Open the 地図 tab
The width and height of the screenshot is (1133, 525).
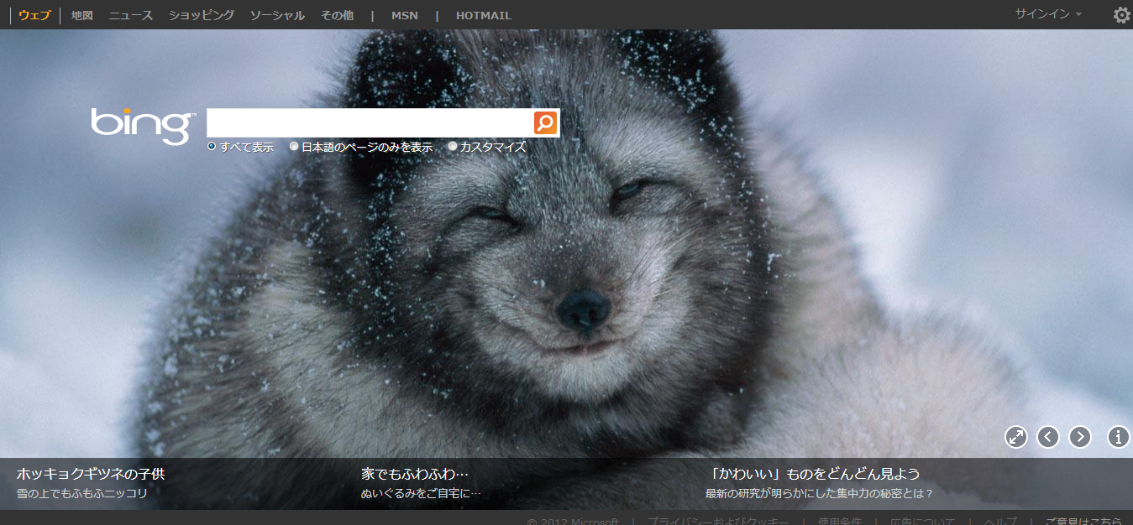coord(81,15)
